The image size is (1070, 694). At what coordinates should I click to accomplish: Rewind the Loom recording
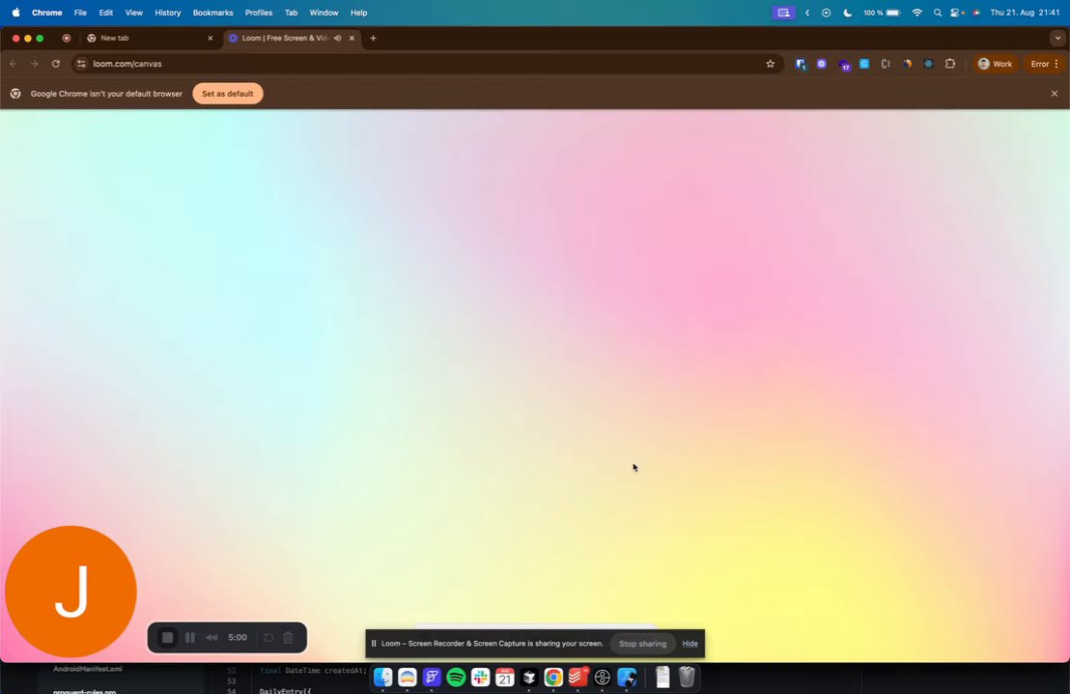(x=211, y=637)
